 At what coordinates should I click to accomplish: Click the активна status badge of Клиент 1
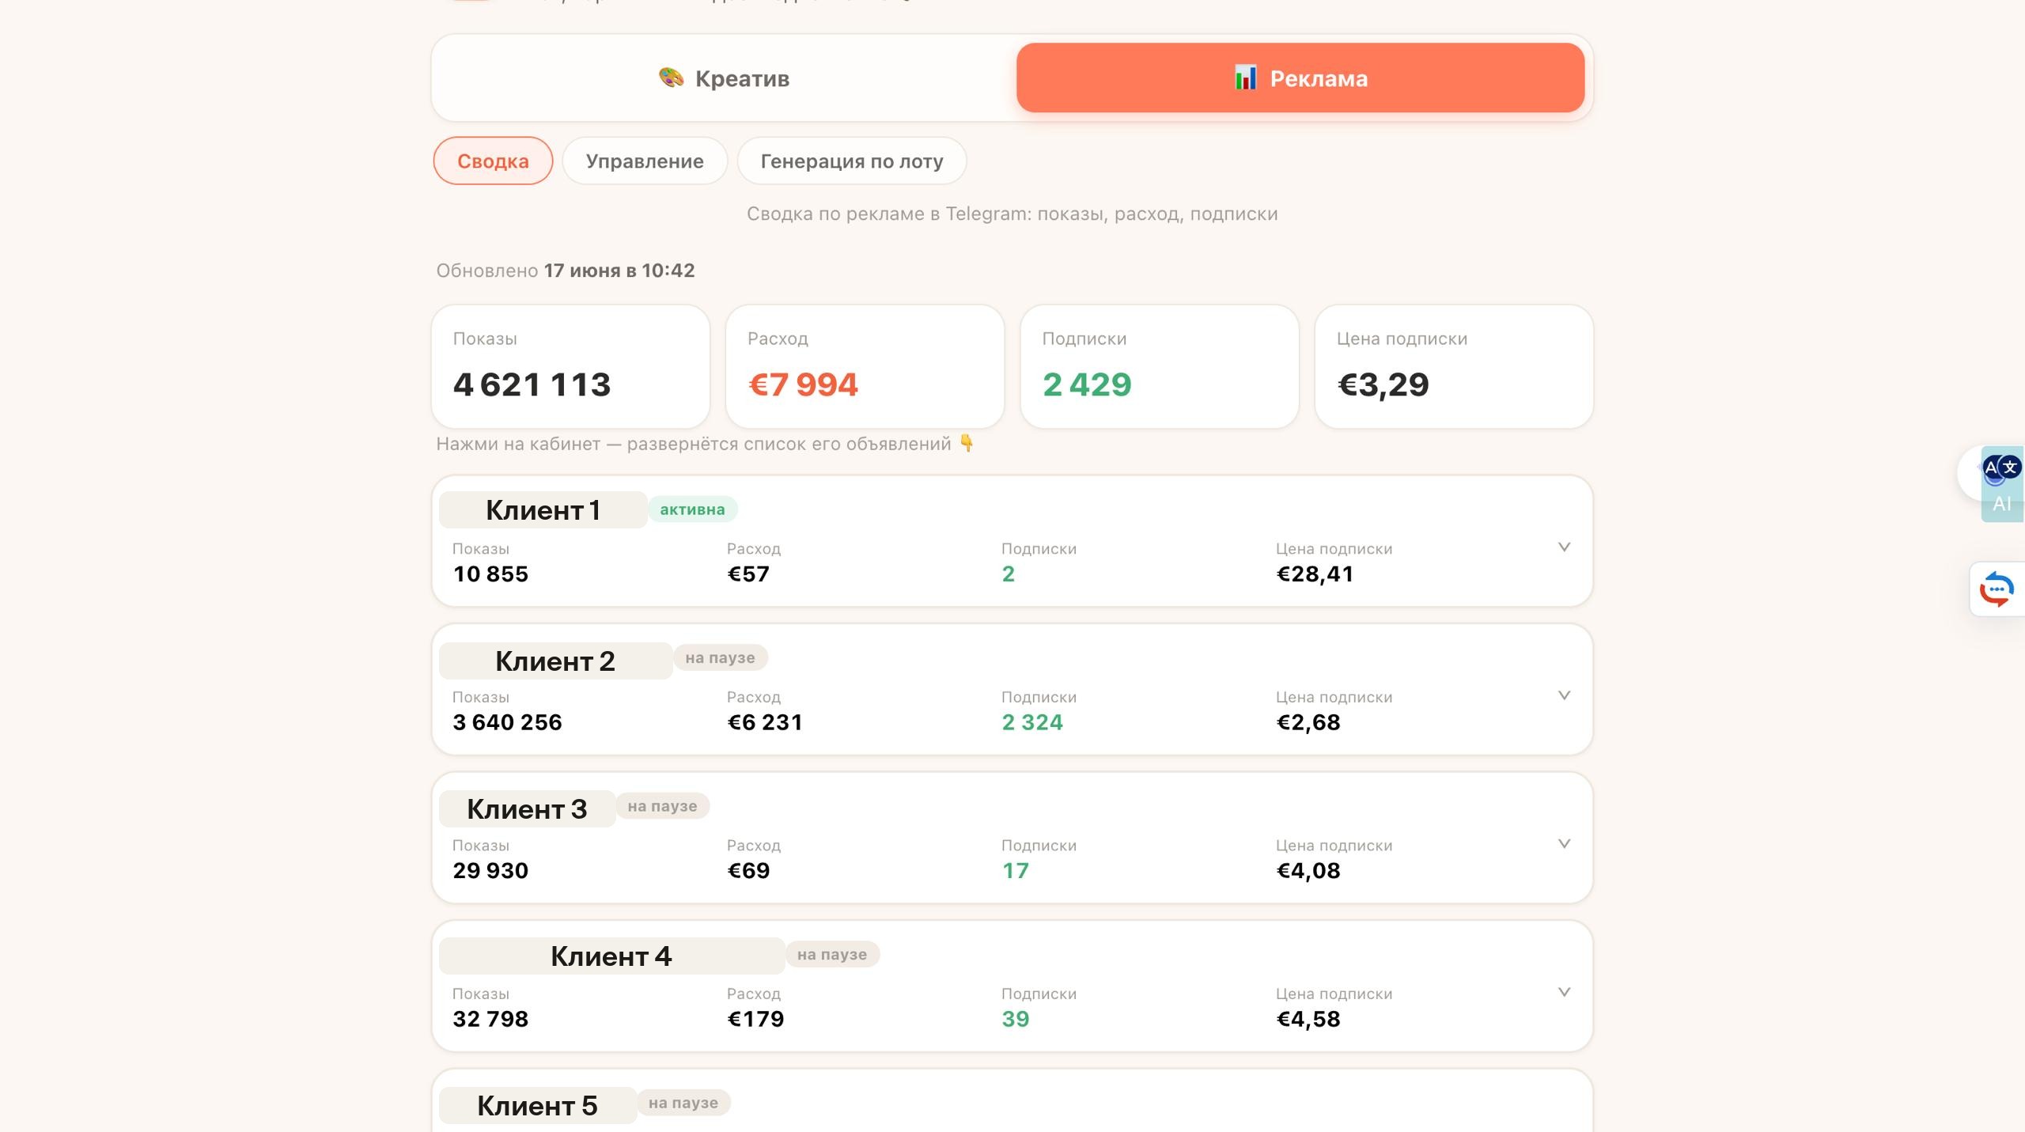(692, 509)
